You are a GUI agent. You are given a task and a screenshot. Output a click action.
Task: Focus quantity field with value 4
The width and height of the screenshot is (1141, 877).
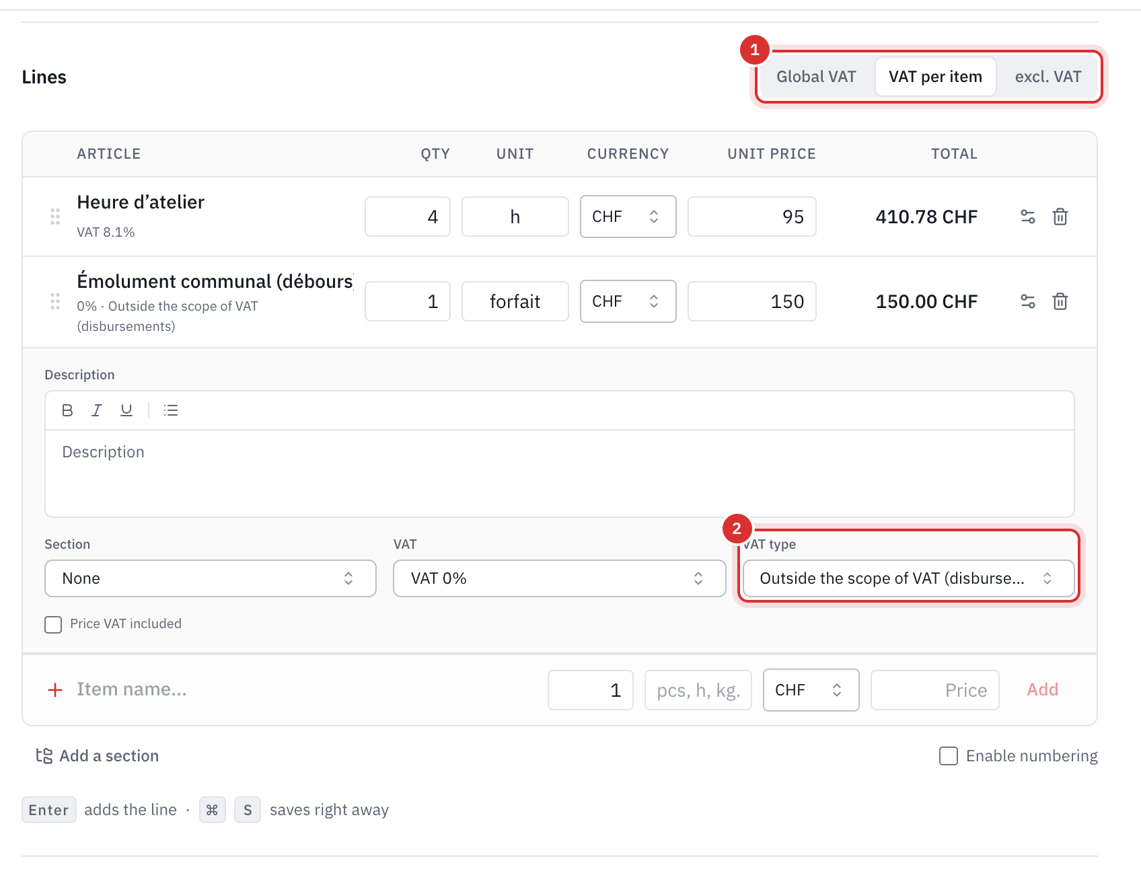point(408,217)
